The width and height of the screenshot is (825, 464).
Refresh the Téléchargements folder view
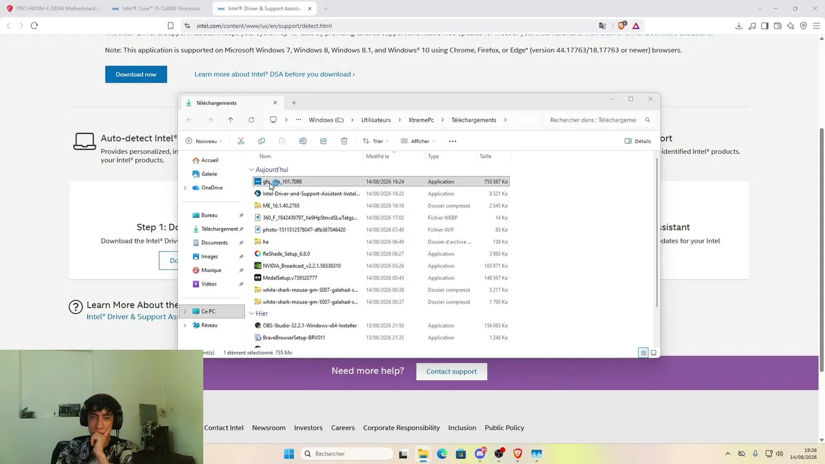point(251,120)
